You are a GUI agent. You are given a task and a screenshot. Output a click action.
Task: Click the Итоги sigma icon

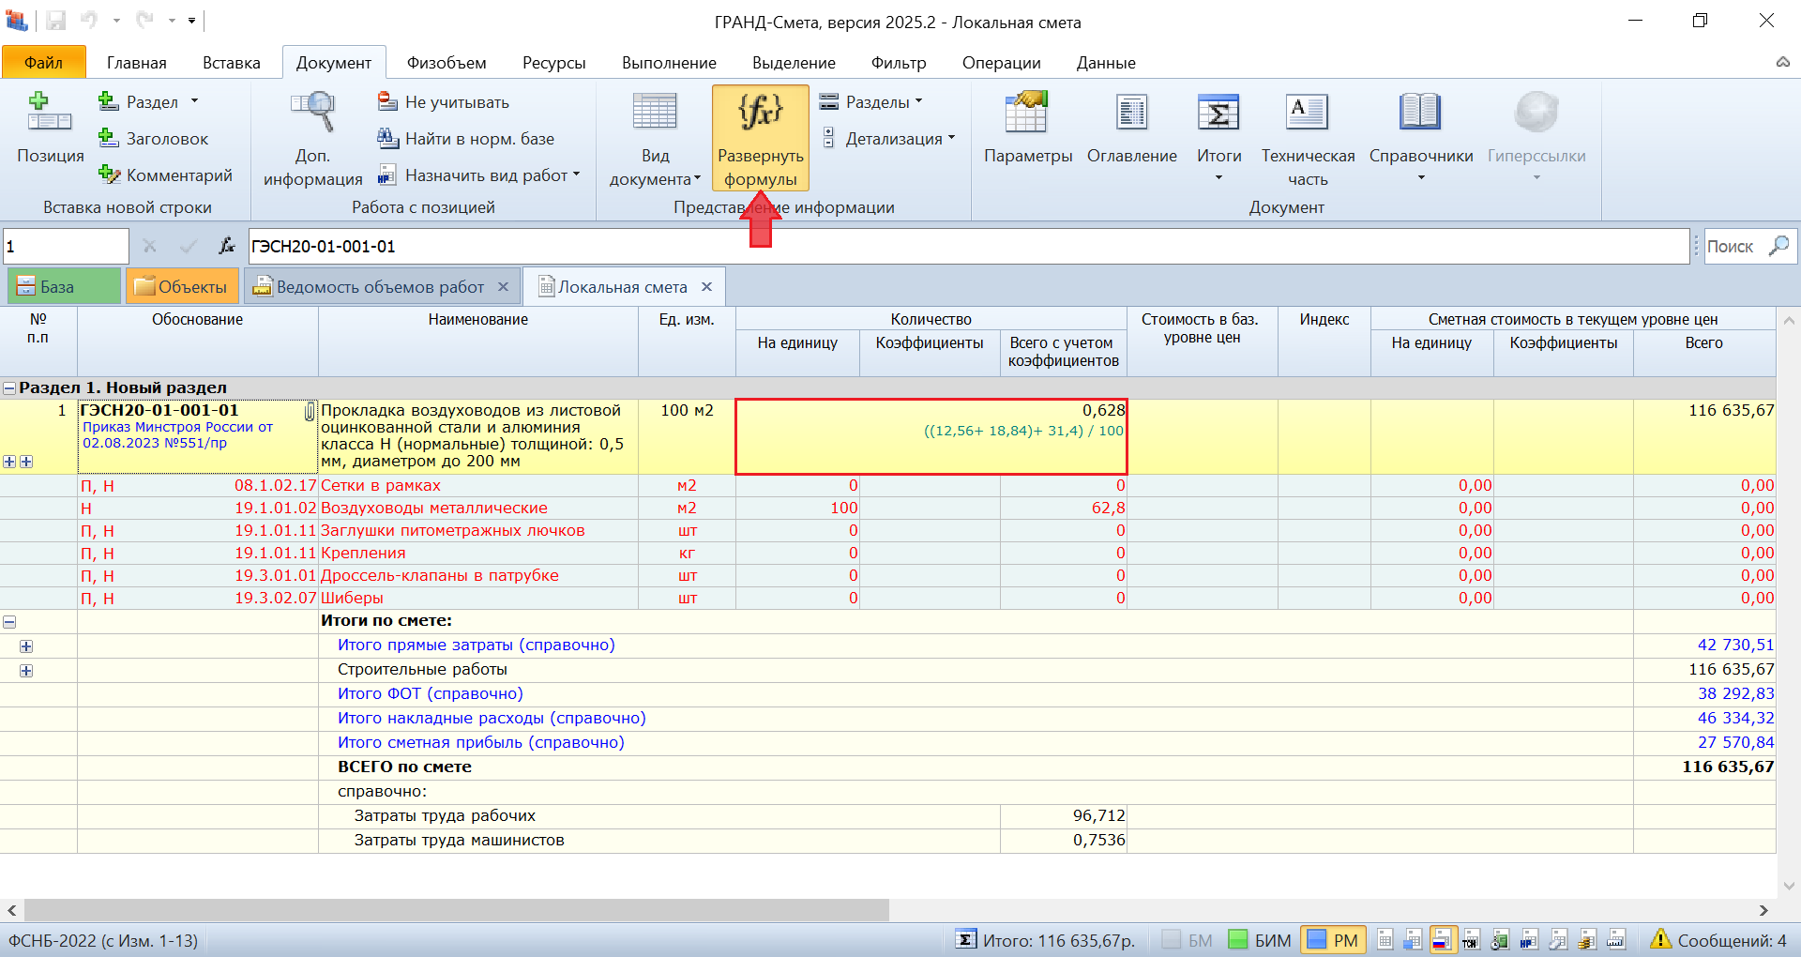click(1218, 113)
